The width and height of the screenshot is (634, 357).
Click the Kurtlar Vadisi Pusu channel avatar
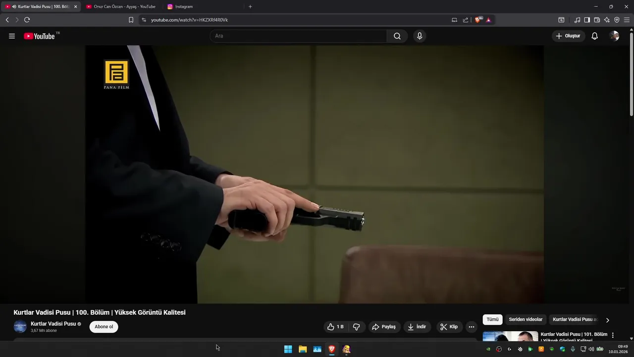(20, 327)
